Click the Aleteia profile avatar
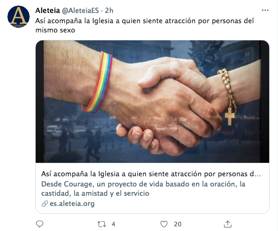 (x=19, y=17)
